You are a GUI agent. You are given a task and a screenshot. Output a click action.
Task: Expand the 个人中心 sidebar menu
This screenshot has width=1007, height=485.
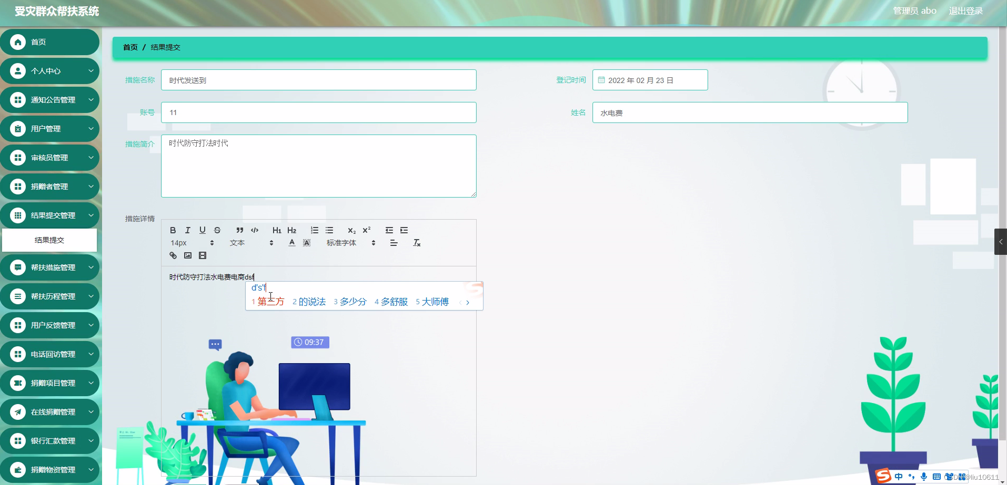(x=49, y=71)
